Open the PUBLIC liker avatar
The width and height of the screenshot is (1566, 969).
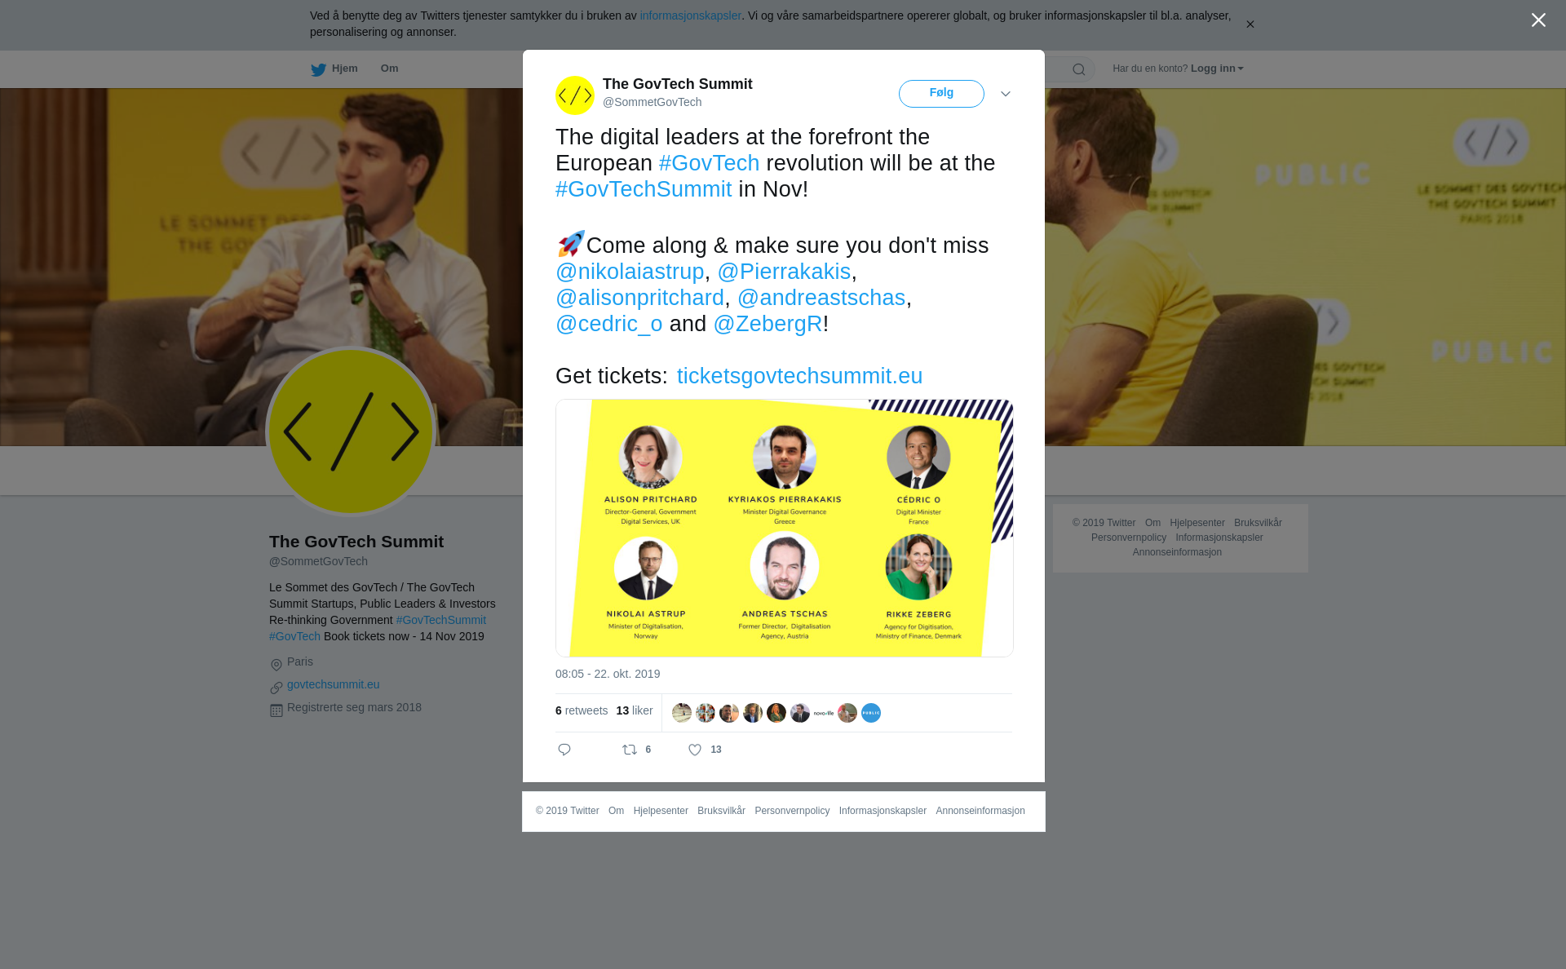pyautogui.click(x=871, y=713)
